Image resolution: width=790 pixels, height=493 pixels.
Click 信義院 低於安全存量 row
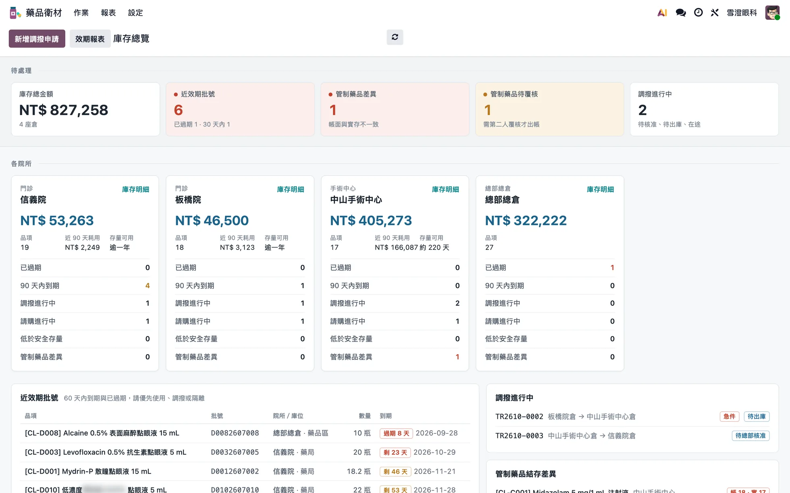(85, 339)
